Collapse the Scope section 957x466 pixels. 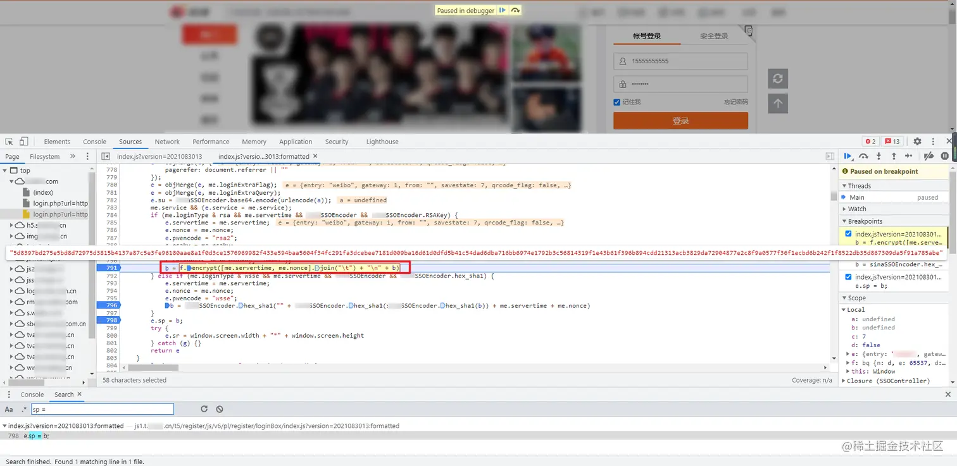[x=857, y=298]
